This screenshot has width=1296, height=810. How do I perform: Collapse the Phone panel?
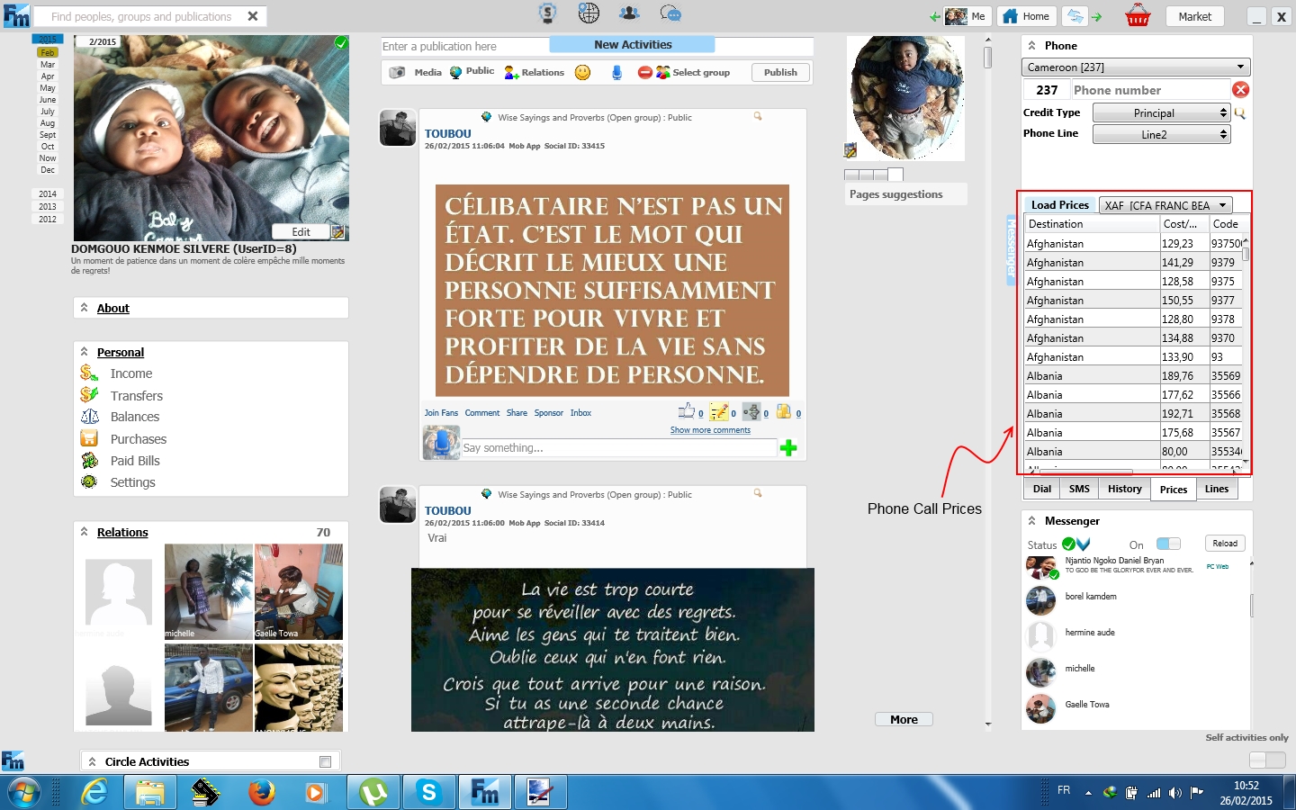pos(1031,45)
